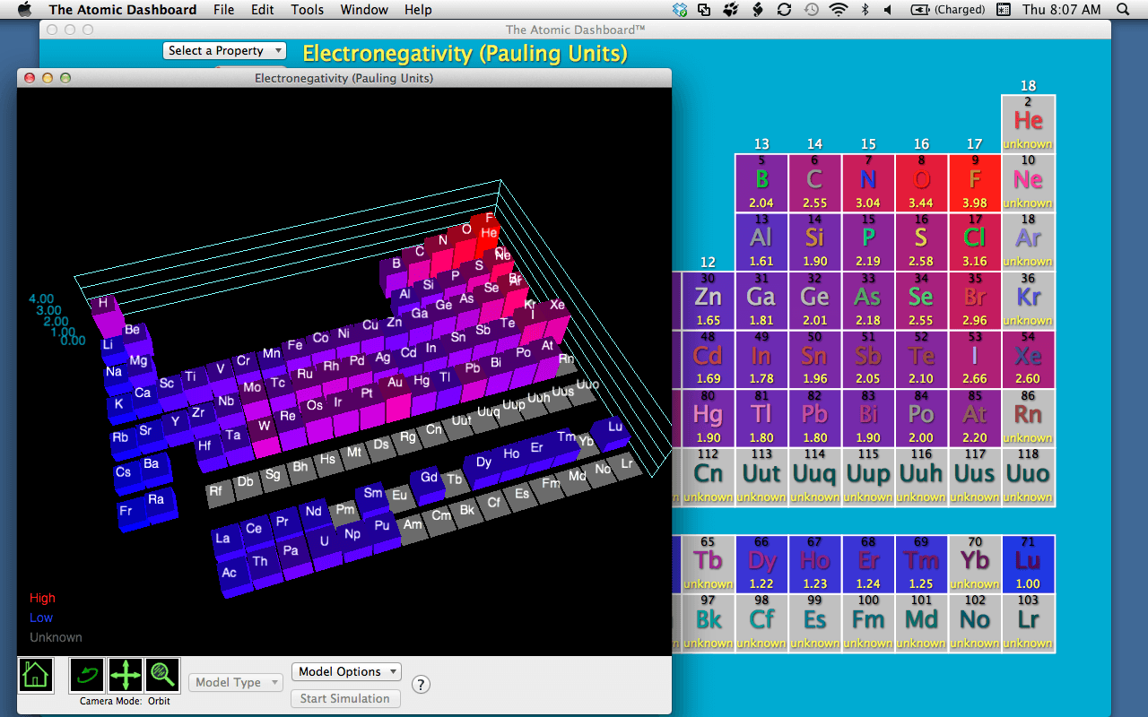Click the Wi-Fi status icon
Image resolution: width=1148 pixels, height=717 pixels.
[x=839, y=10]
